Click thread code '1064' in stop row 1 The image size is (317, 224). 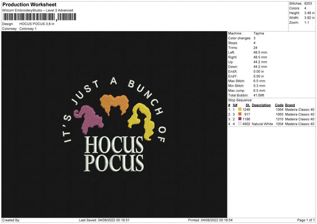pyautogui.click(x=279, y=109)
